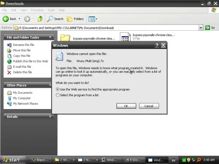The height and width of the screenshot is (164, 219).
Task: Click Cancel in the Windows dialog
Action: point(149,106)
